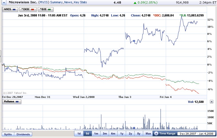Image resolution: width=217 pixels, height=138 pixels.
Task: Click the 150K label on the volume axis
Action: (x=211, y=111)
